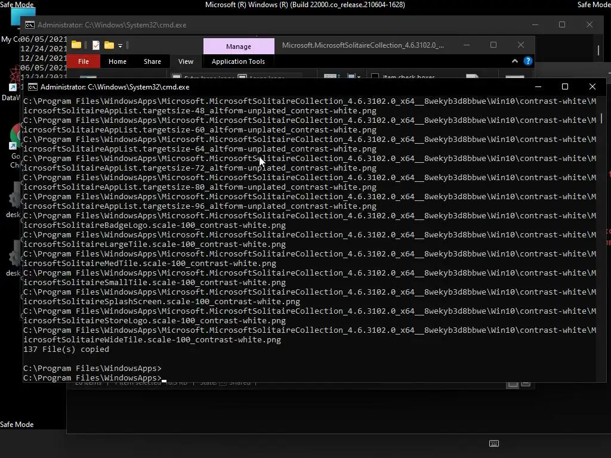Click the 'icrosoftSolitaireMedTile.scale-100_contrast-white.png' line
The width and height of the screenshot is (611, 458).
(x=150, y=263)
